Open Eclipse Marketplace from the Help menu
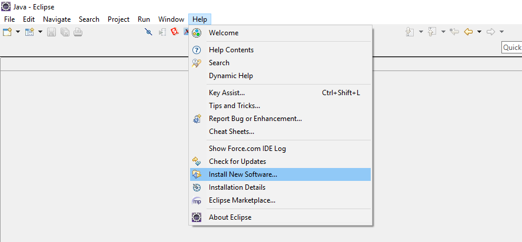 tap(242, 200)
